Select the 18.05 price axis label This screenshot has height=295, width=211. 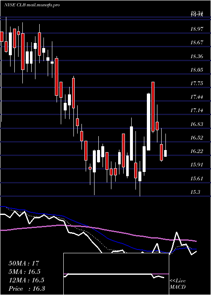coord(197,70)
